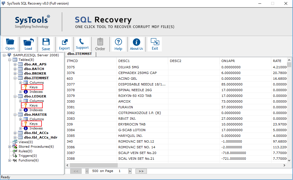Click the Views node icon

pyautogui.click(x=15, y=142)
